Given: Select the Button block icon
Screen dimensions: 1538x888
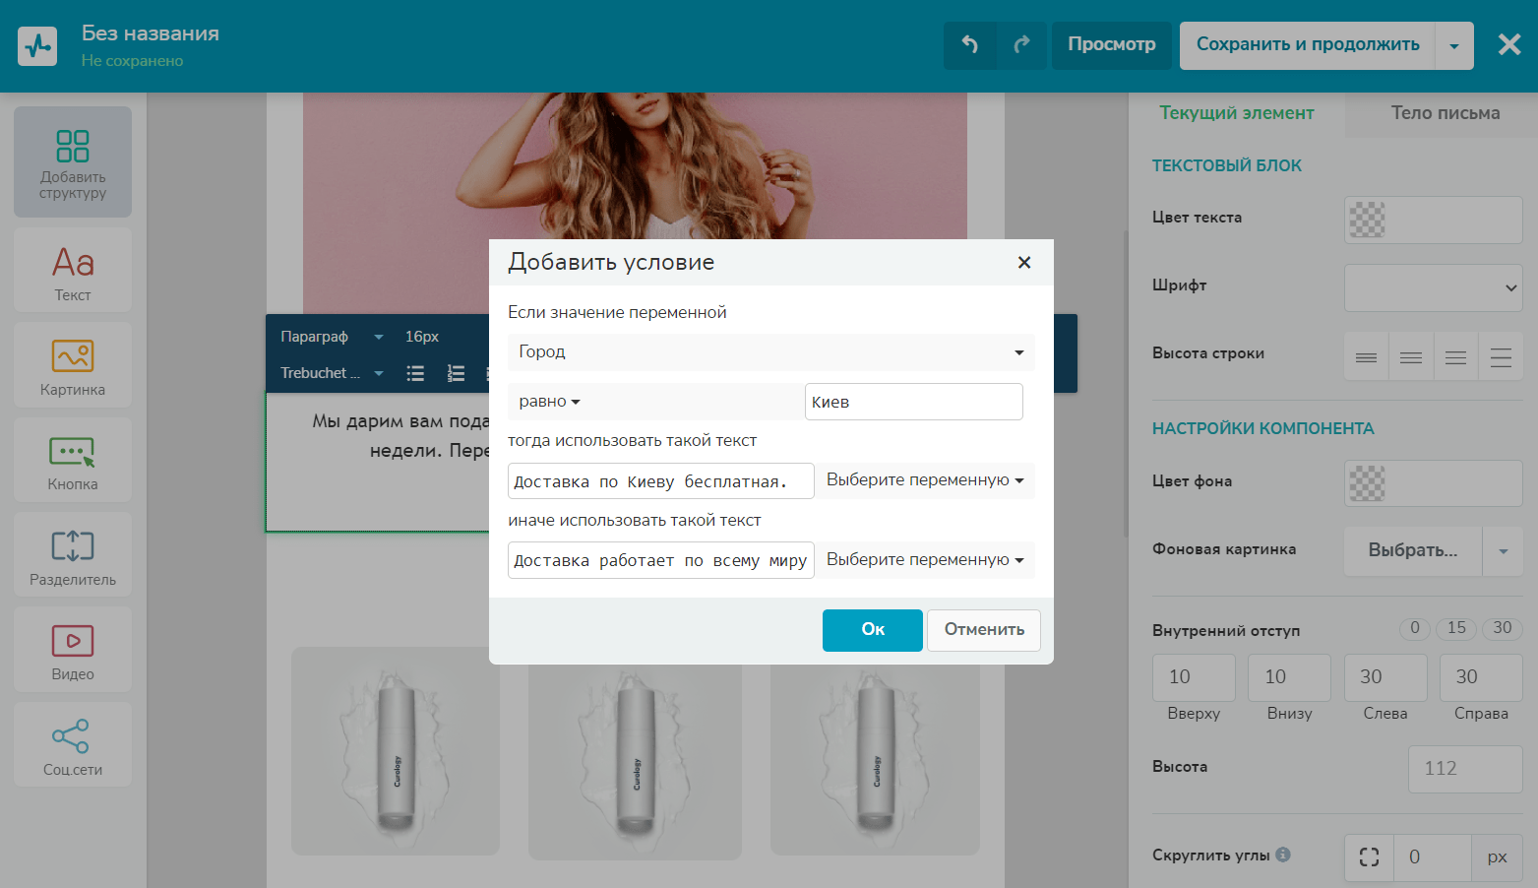Looking at the screenshot, I should click(x=73, y=461).
